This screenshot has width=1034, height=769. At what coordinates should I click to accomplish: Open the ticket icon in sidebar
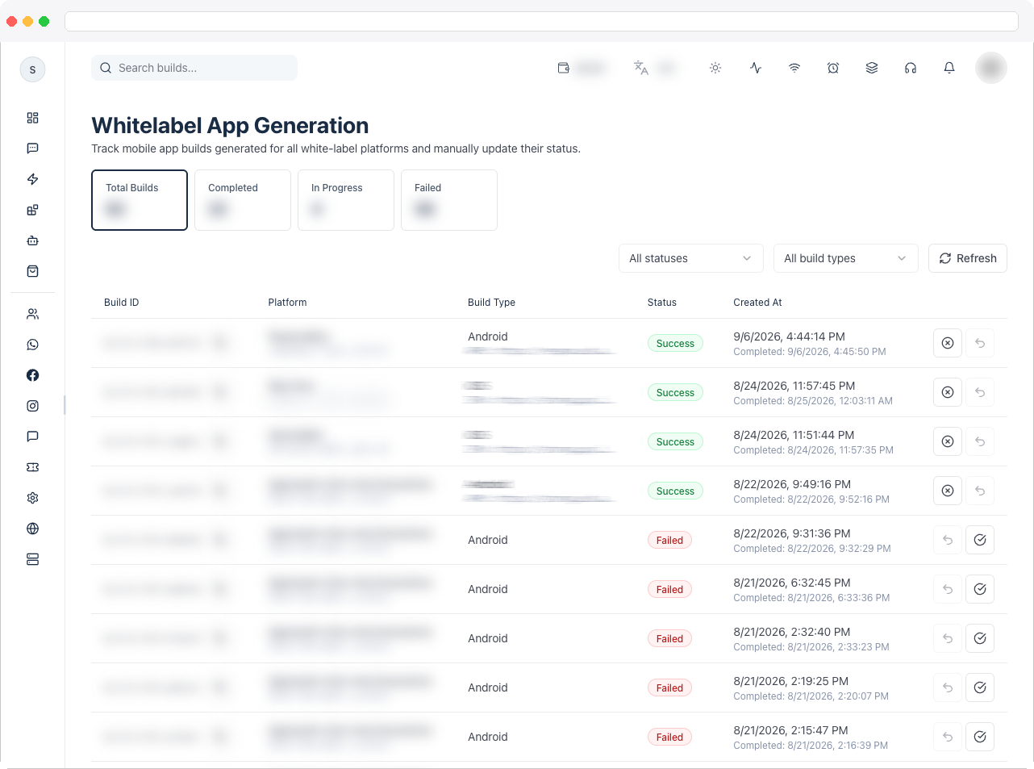tap(32, 467)
